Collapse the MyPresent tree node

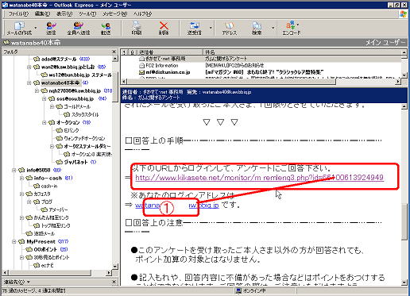coord(14,242)
